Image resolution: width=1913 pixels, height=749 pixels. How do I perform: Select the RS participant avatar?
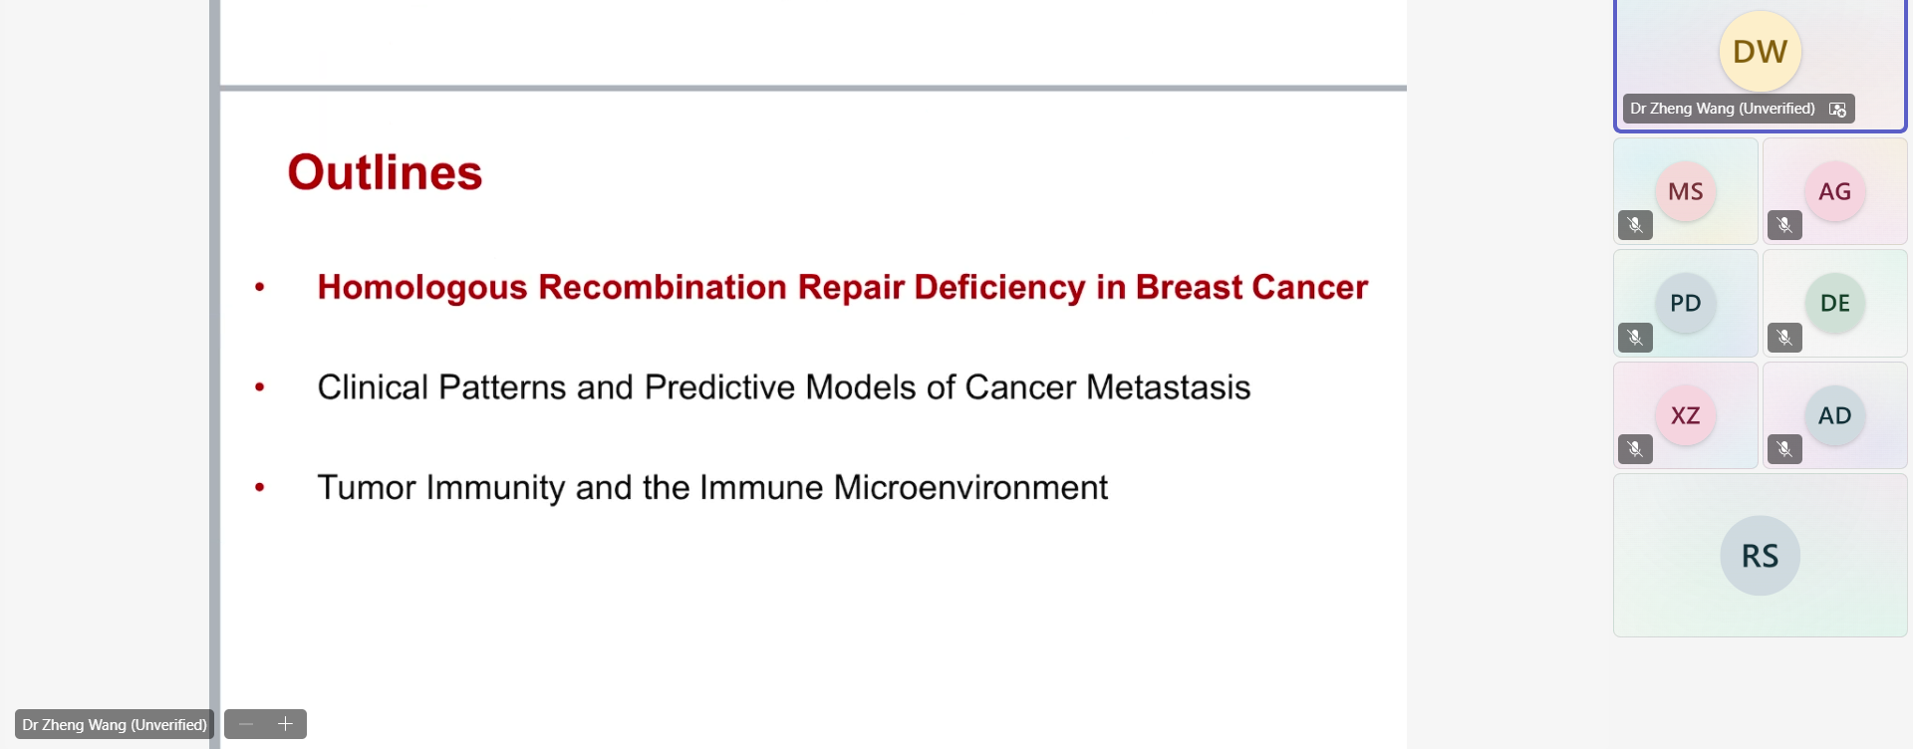tap(1760, 556)
